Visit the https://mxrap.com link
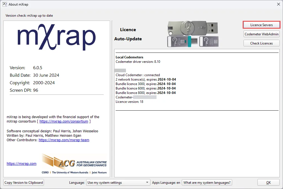283x189 pixels. click(21, 164)
